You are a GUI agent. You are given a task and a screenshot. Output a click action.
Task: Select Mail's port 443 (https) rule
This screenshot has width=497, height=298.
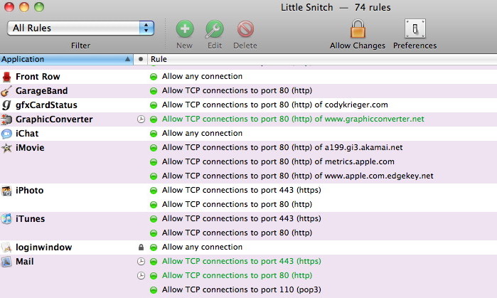tap(242, 261)
